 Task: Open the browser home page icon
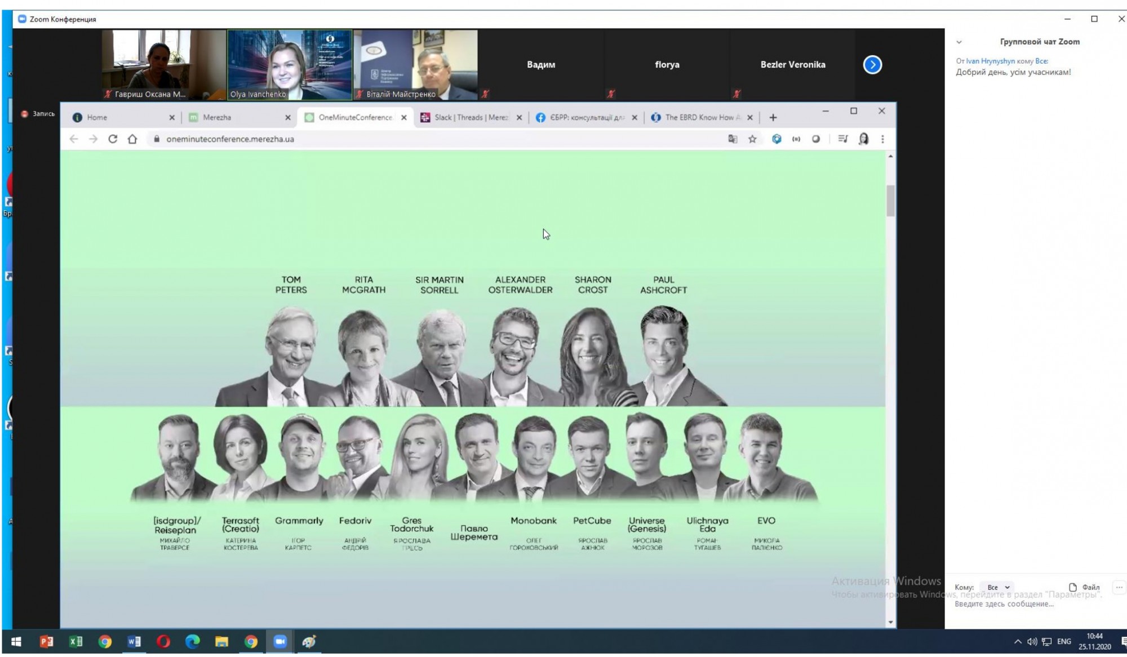(132, 139)
